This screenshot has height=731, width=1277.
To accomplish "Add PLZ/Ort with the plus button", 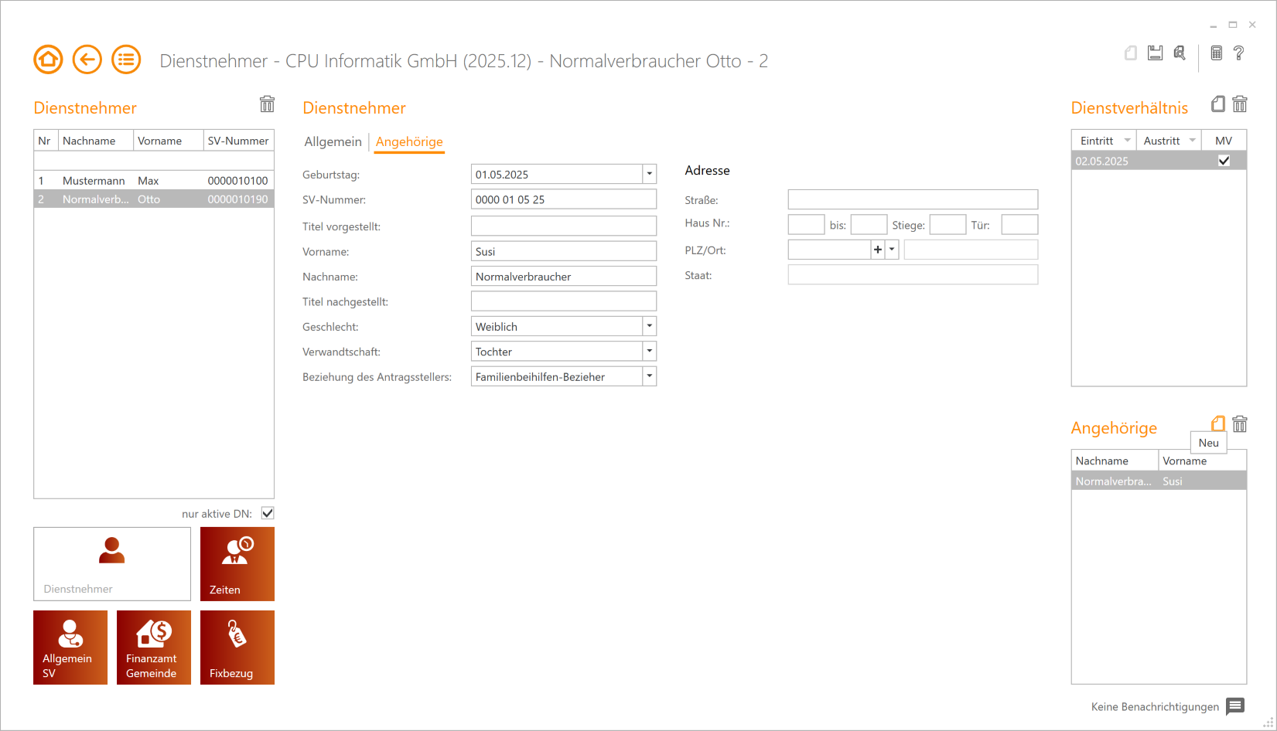I will pos(878,250).
